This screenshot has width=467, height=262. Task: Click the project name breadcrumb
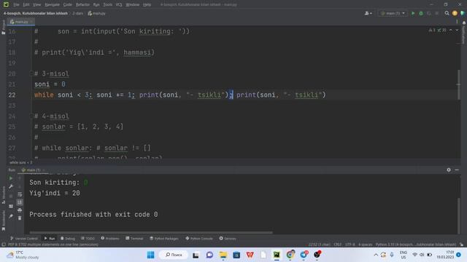36,13
